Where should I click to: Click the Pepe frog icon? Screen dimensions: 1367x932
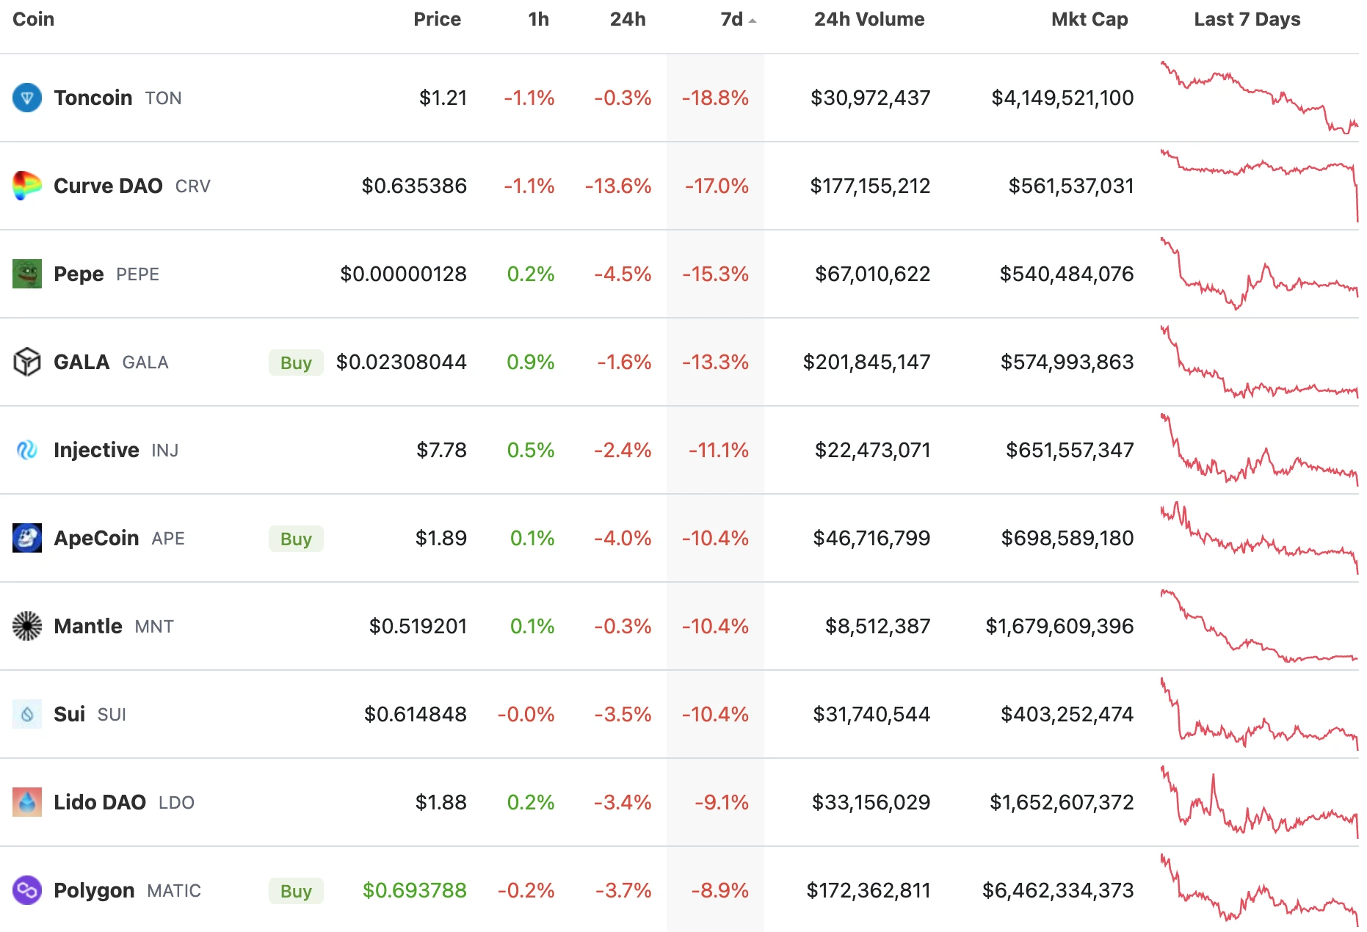(27, 274)
